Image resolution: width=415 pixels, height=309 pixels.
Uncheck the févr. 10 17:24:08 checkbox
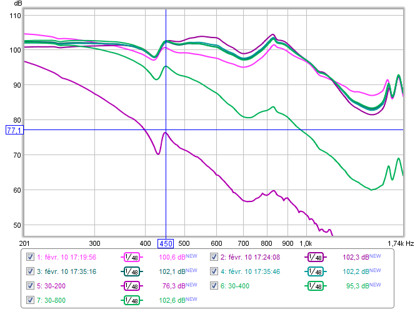(x=214, y=256)
